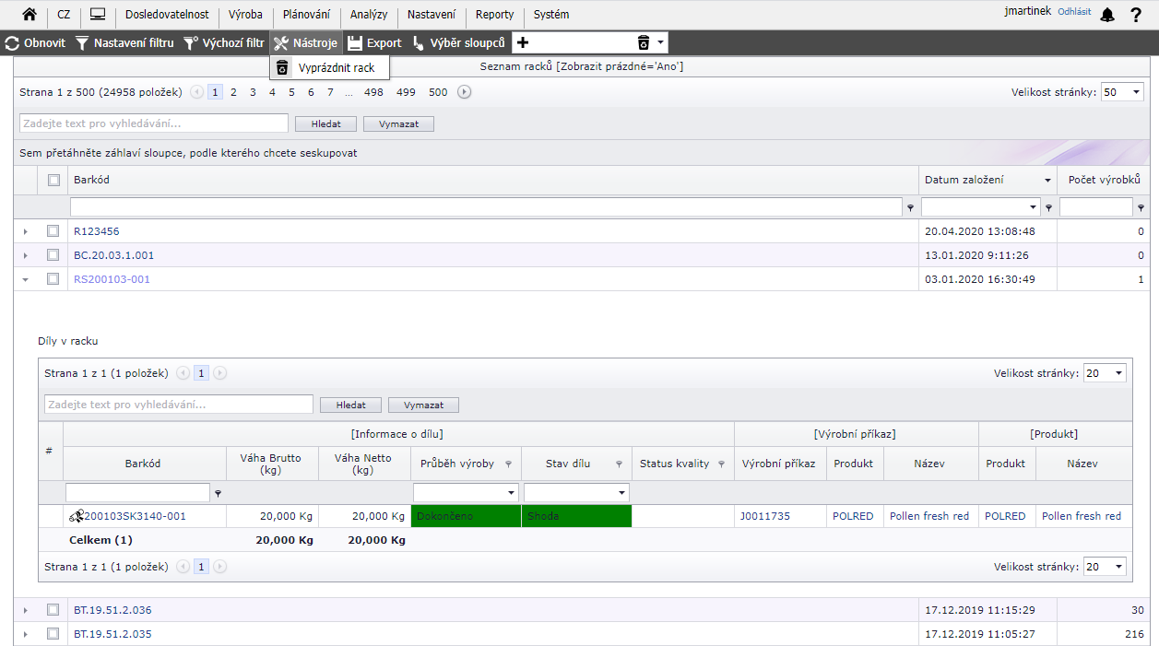This screenshot has height=646, width=1159.
Task: Click plus icon in toolbar layout box
Action: [523, 43]
